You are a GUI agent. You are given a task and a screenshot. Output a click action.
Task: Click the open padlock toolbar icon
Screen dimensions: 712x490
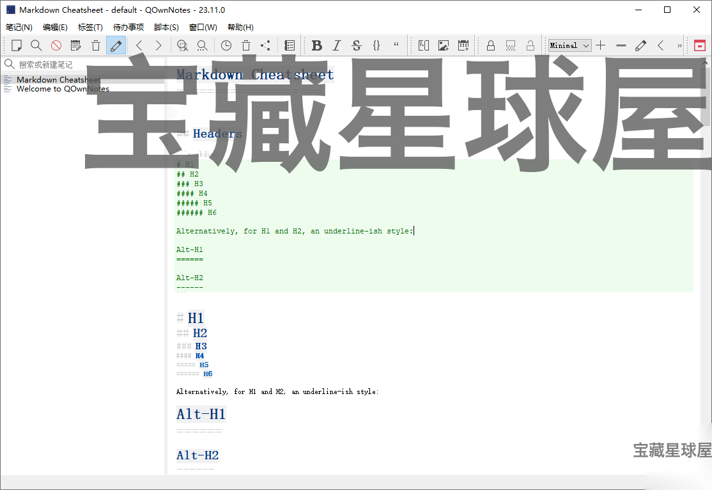pos(530,45)
